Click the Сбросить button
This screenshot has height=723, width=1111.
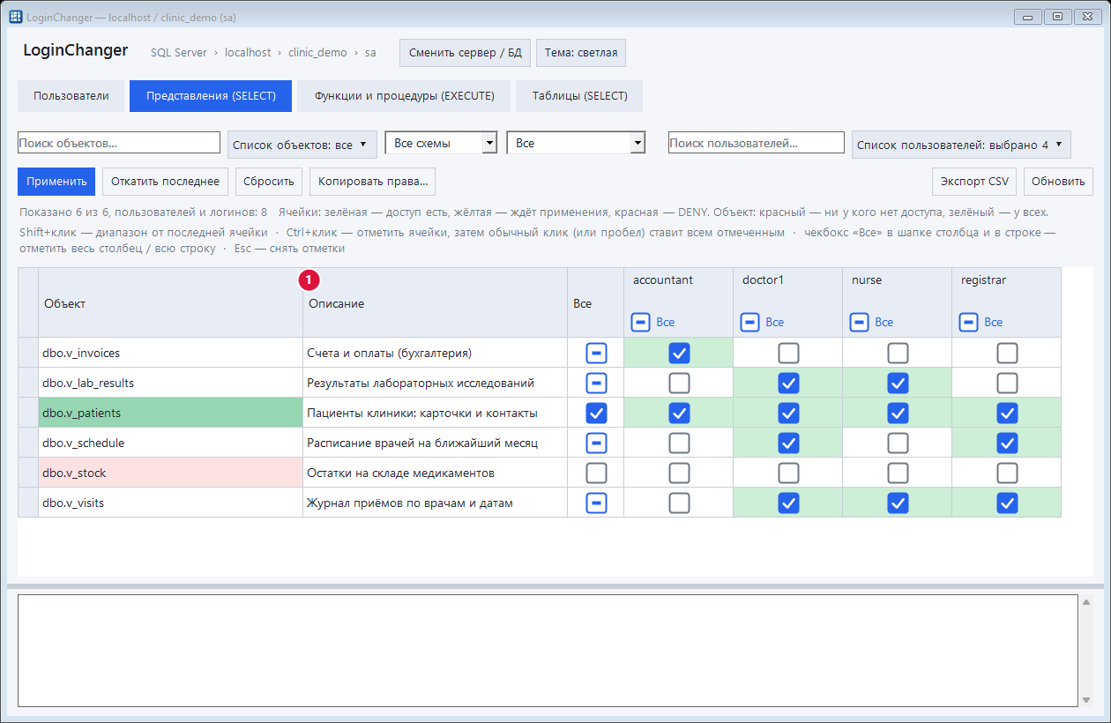pyautogui.click(x=269, y=182)
